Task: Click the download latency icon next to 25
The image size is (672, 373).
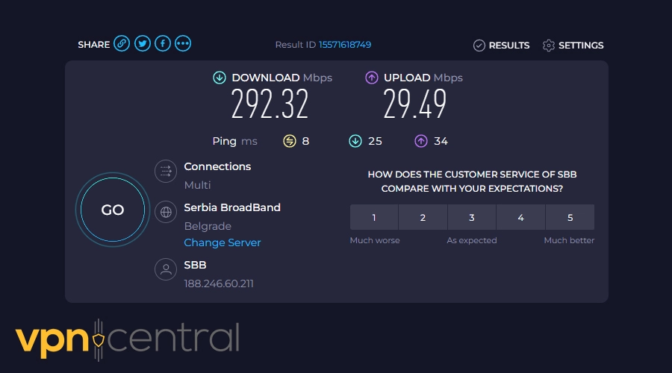Action: click(355, 141)
